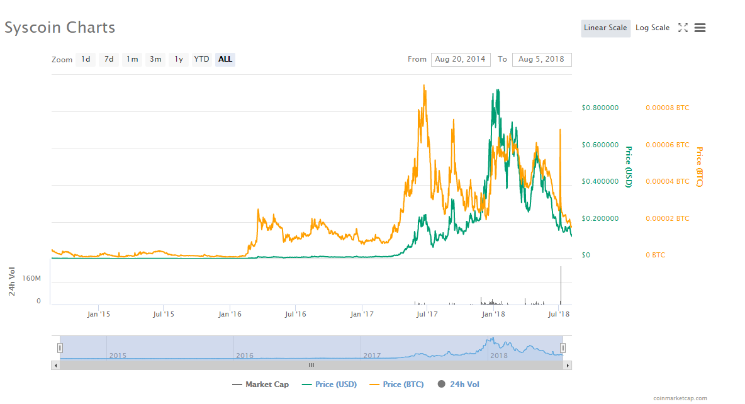
Task: Click the Syscoin Charts heading
Action: [60, 28]
